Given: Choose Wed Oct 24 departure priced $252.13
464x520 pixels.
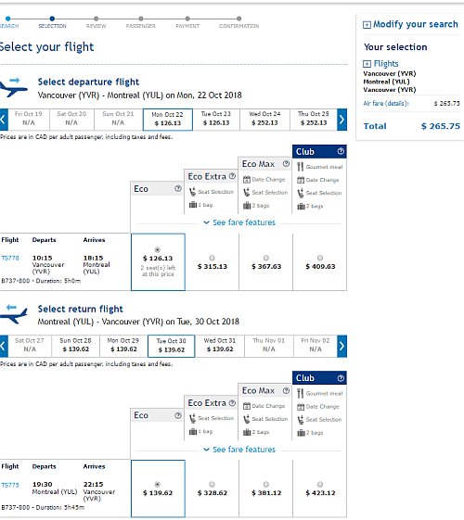Looking at the screenshot, I should tap(264, 119).
